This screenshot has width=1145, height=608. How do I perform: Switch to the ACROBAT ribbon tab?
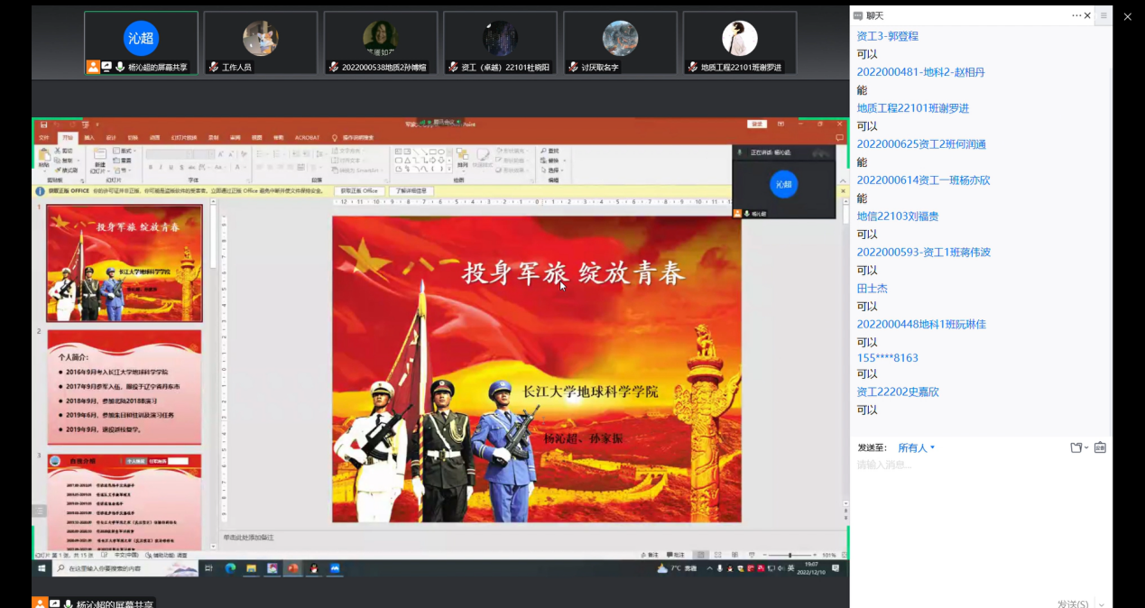click(x=307, y=137)
